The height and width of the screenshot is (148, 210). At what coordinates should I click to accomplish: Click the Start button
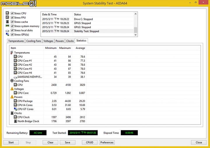11,142
